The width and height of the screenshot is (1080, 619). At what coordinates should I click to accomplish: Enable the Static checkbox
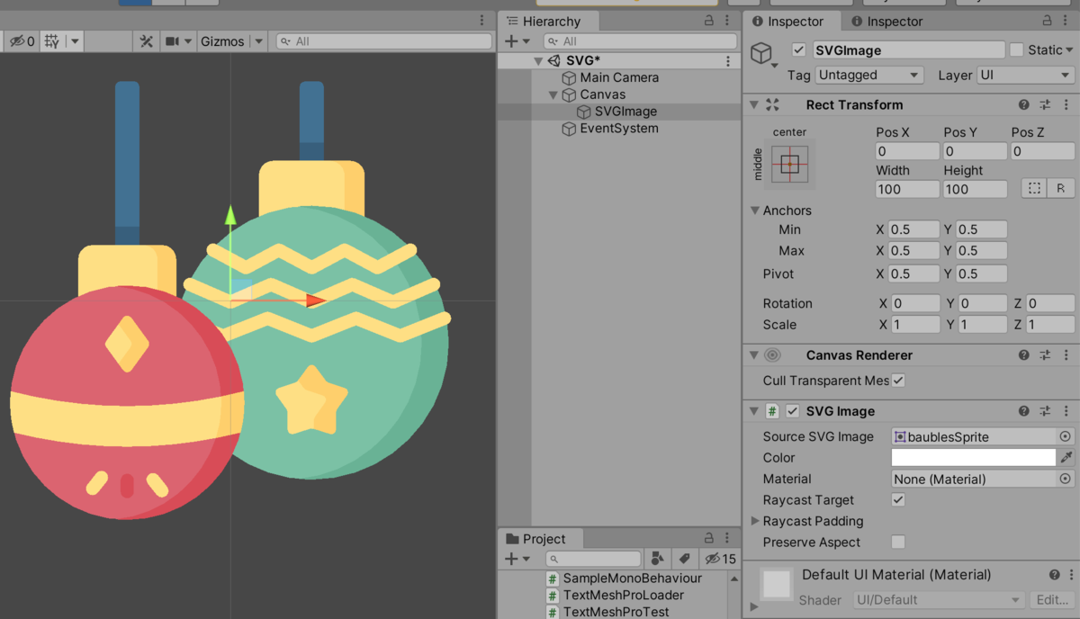pyautogui.click(x=1016, y=49)
